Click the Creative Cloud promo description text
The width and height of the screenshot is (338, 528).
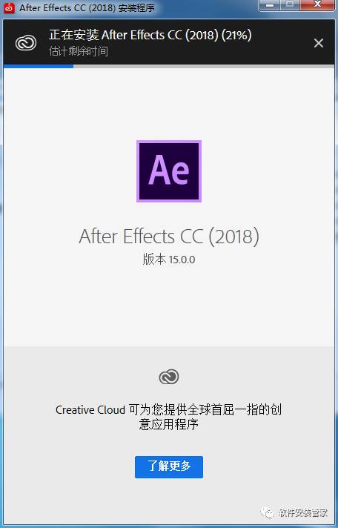click(x=169, y=418)
